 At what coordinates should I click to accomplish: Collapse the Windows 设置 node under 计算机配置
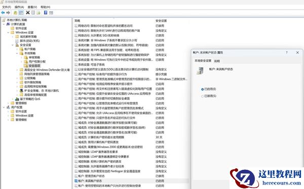8,32
